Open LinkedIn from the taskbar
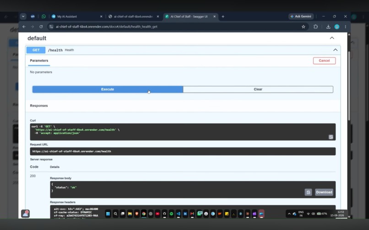 pyautogui.click(x=185, y=214)
